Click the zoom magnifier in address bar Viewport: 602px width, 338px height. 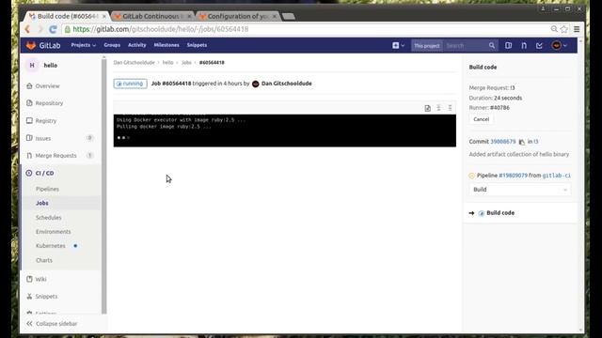point(554,29)
